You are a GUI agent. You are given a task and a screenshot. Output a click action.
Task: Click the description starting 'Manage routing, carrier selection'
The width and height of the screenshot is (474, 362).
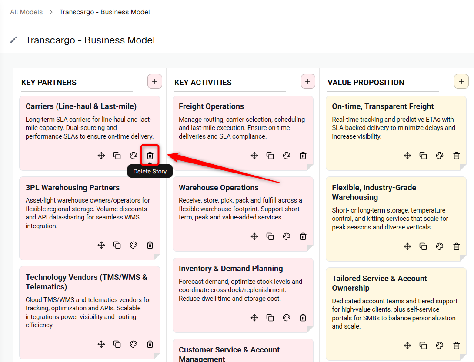click(x=242, y=128)
